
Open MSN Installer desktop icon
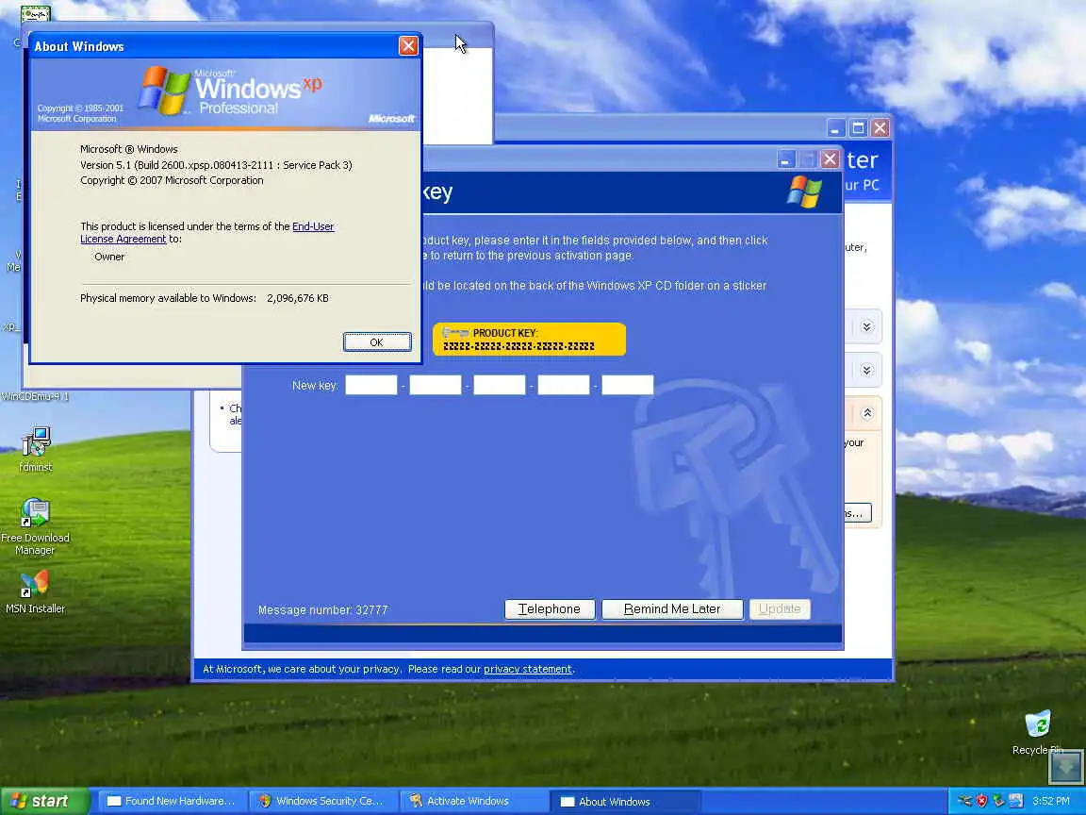(35, 591)
